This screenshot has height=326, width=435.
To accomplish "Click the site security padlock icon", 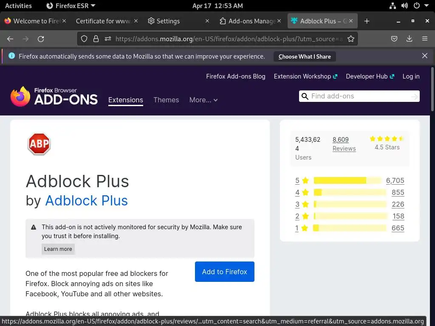I will (96, 39).
